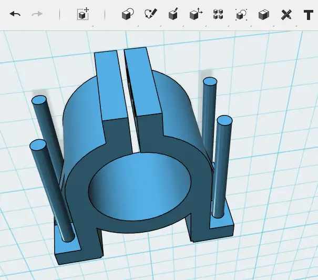Select the Sketch tool

pyautogui.click(x=151, y=14)
